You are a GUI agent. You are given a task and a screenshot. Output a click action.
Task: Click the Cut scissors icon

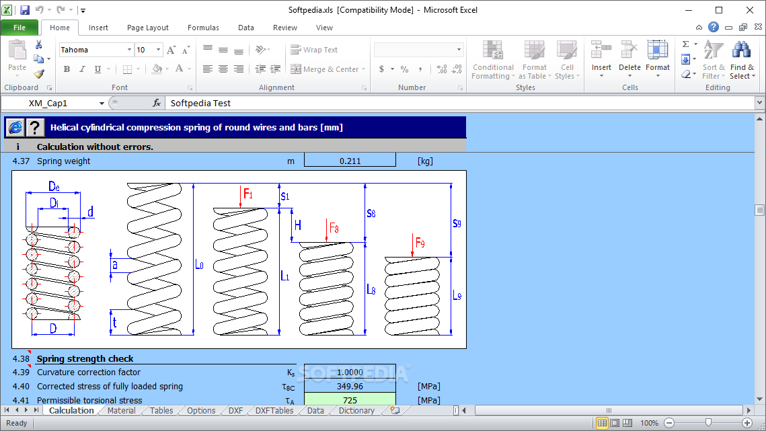click(x=38, y=45)
